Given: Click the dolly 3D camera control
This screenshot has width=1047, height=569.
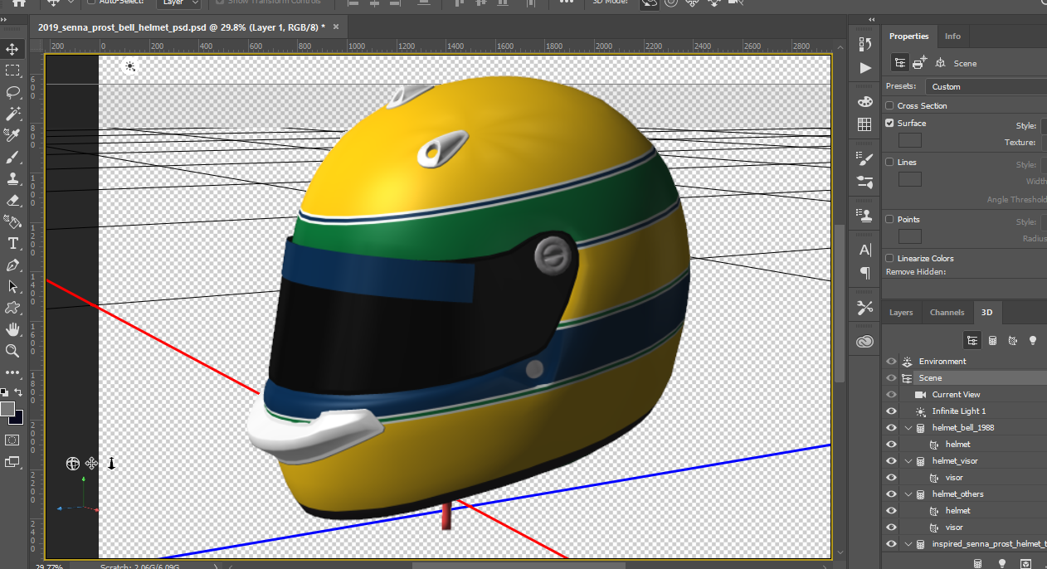Looking at the screenshot, I should point(111,464).
